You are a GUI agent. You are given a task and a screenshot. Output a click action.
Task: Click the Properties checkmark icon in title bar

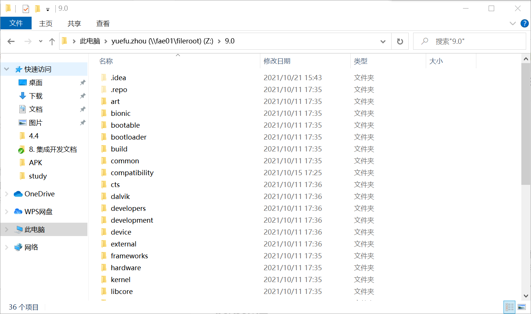26,9
